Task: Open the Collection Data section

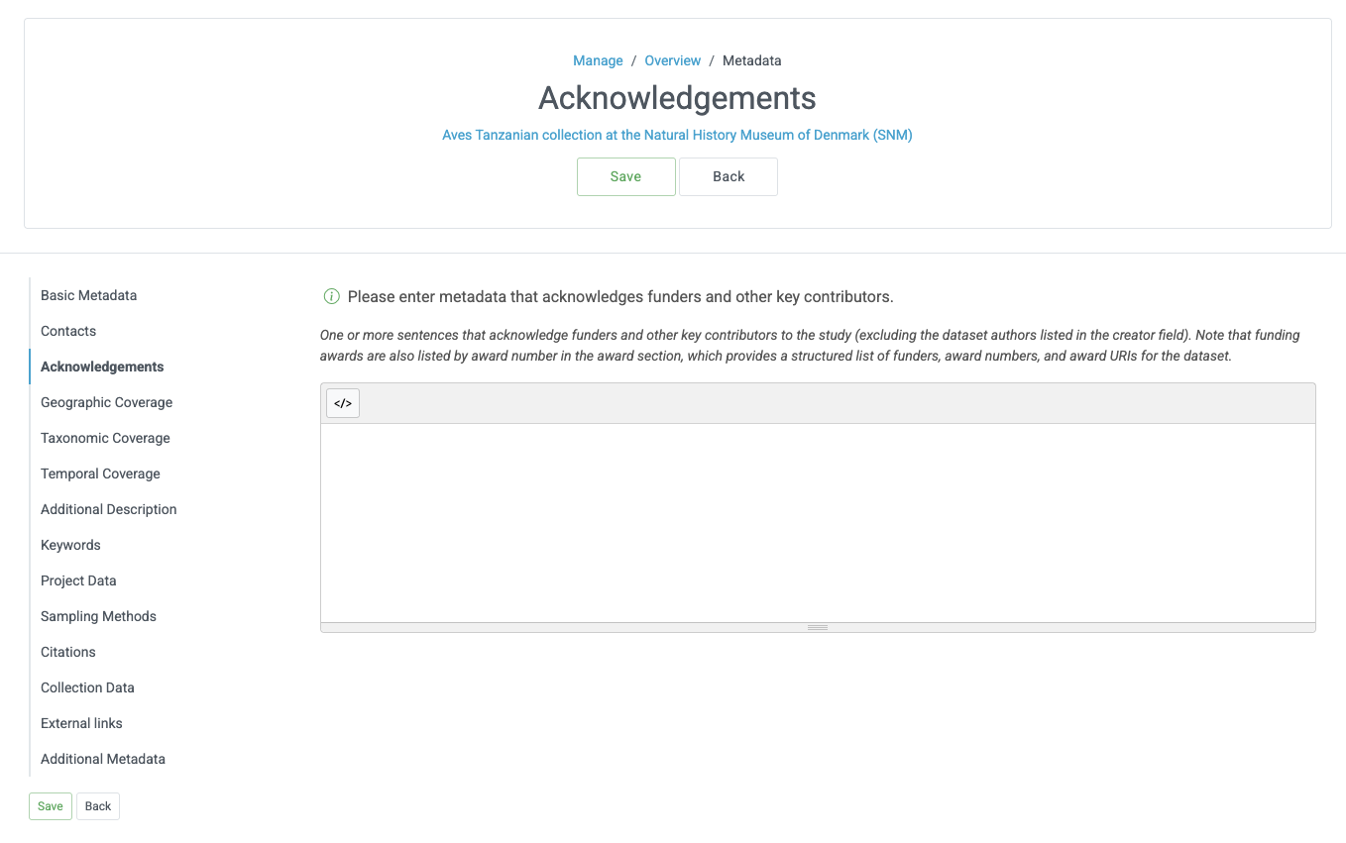Action: click(87, 687)
